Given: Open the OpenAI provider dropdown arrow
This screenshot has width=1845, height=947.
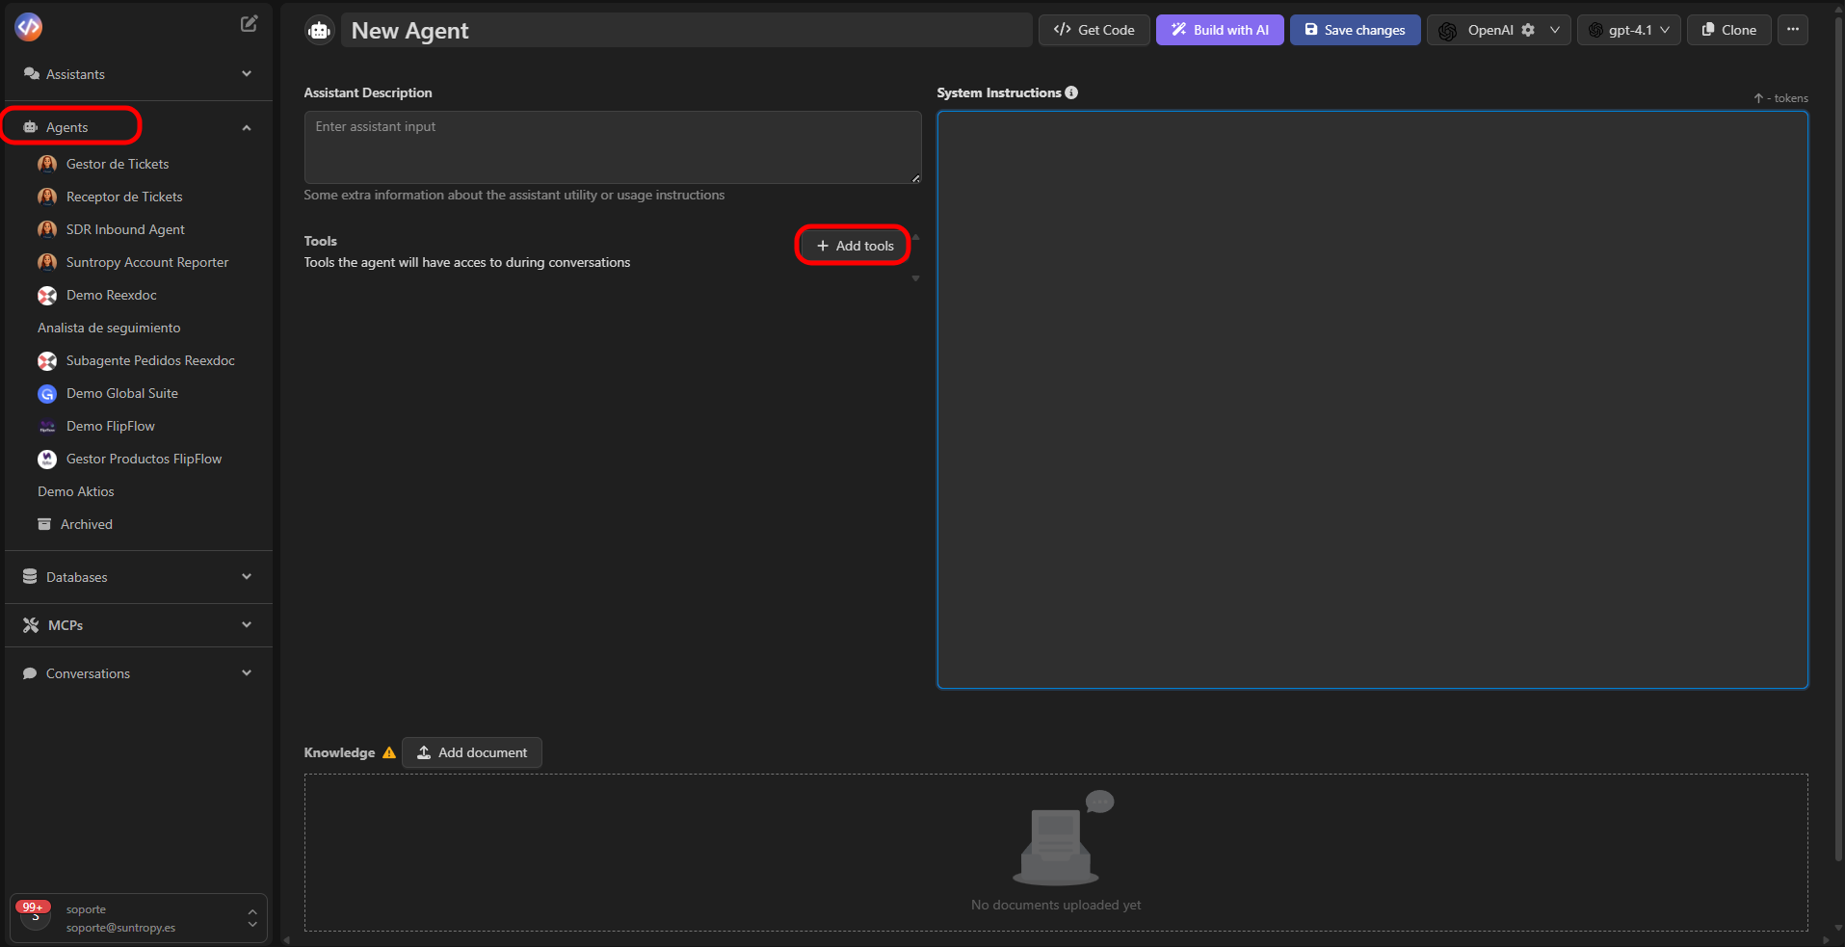Looking at the screenshot, I should (x=1554, y=30).
